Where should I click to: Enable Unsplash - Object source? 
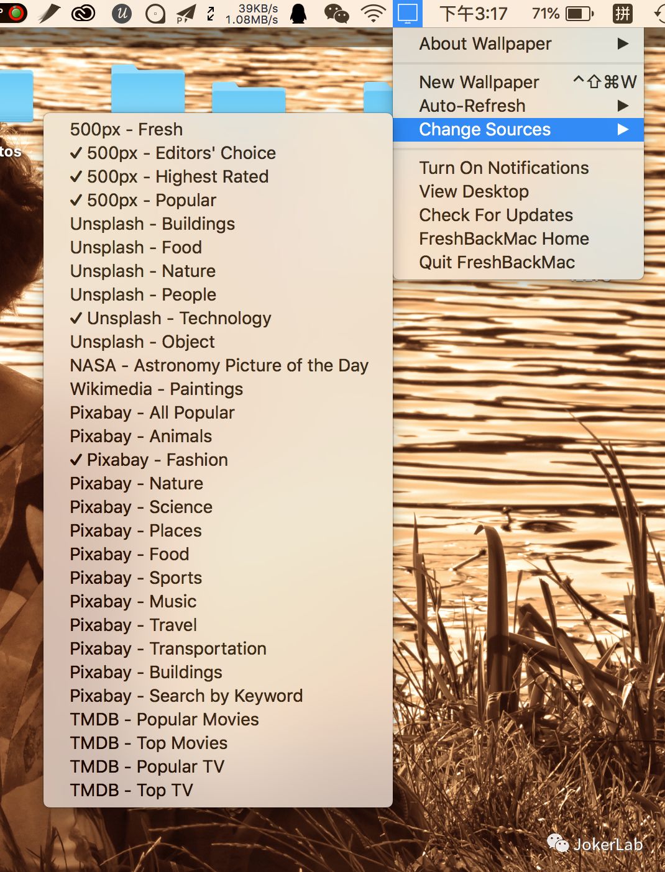pyautogui.click(x=218, y=342)
